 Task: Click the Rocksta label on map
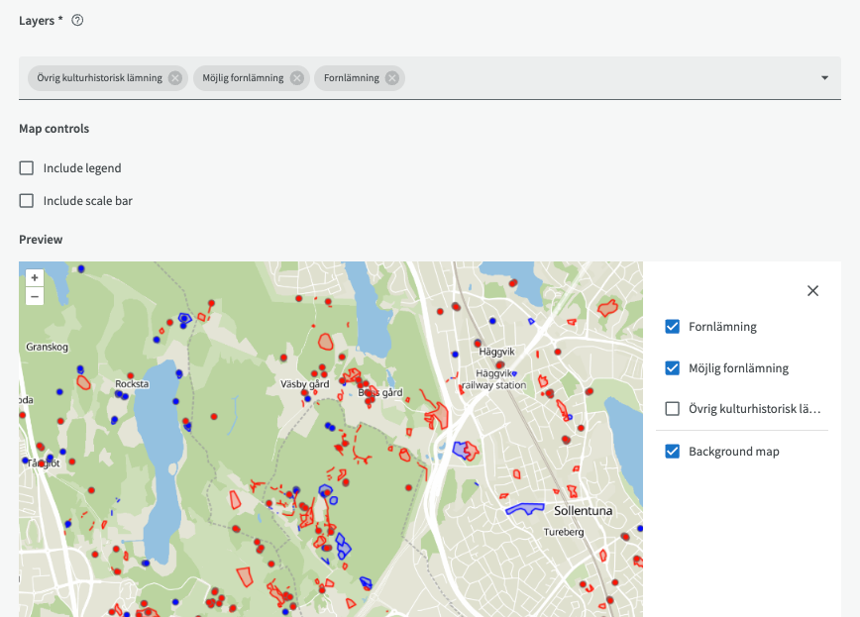132,384
